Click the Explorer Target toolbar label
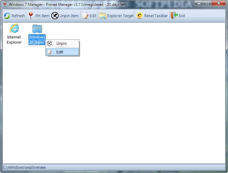The image size is (228, 173). [x=120, y=16]
